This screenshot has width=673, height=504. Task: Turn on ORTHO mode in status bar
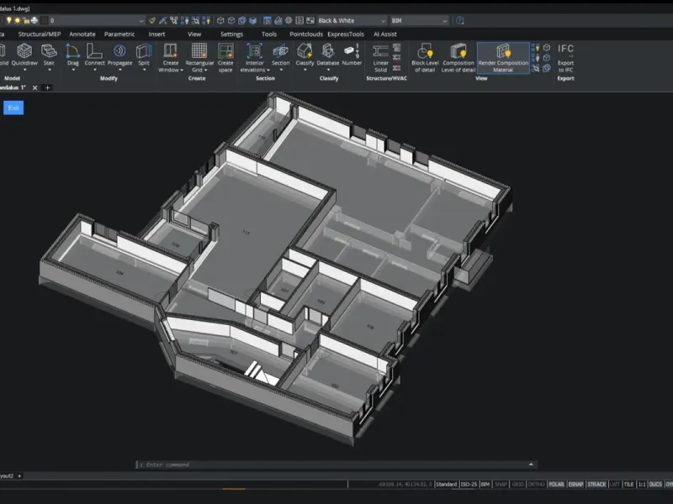pyautogui.click(x=536, y=485)
